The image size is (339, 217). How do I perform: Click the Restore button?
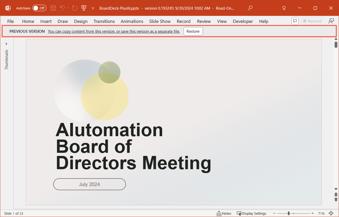tap(193, 32)
